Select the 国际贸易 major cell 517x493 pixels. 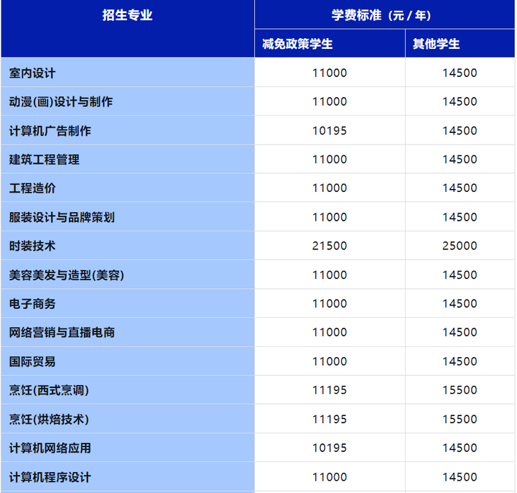tap(32, 361)
